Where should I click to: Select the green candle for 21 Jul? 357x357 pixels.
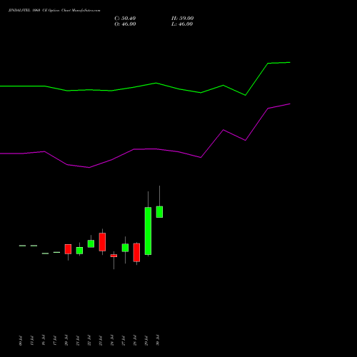[79, 251]
